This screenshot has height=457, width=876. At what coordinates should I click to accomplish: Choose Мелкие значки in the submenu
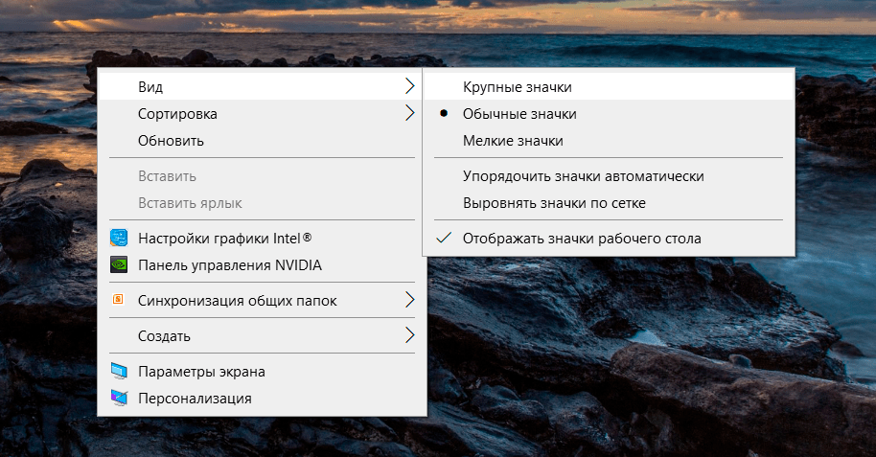[513, 141]
